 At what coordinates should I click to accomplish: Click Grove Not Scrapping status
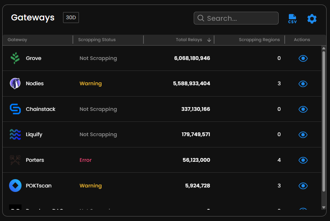point(98,58)
